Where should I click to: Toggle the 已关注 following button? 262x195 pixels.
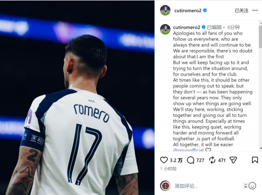[241, 10]
